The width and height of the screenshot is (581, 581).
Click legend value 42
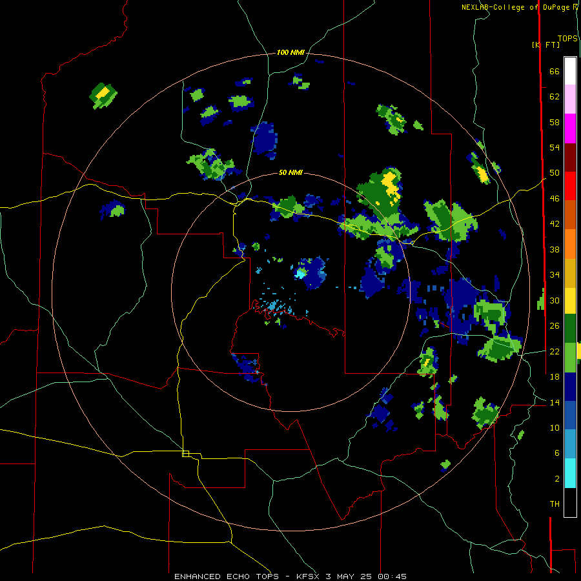click(x=555, y=223)
